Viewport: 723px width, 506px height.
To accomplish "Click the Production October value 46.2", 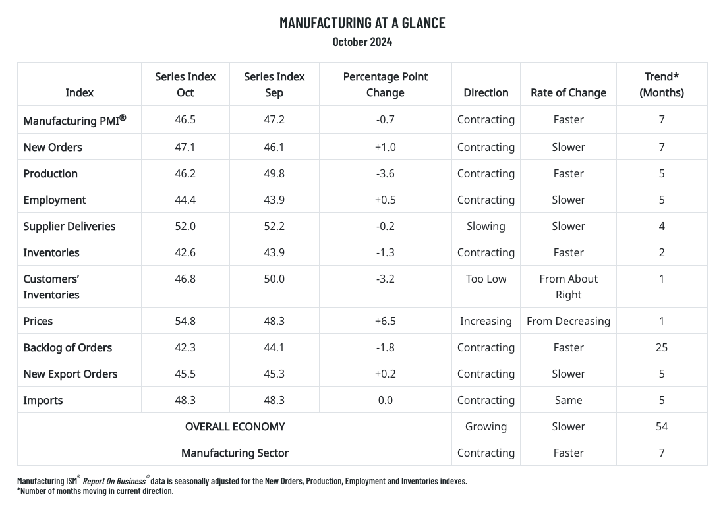I will tap(185, 173).
